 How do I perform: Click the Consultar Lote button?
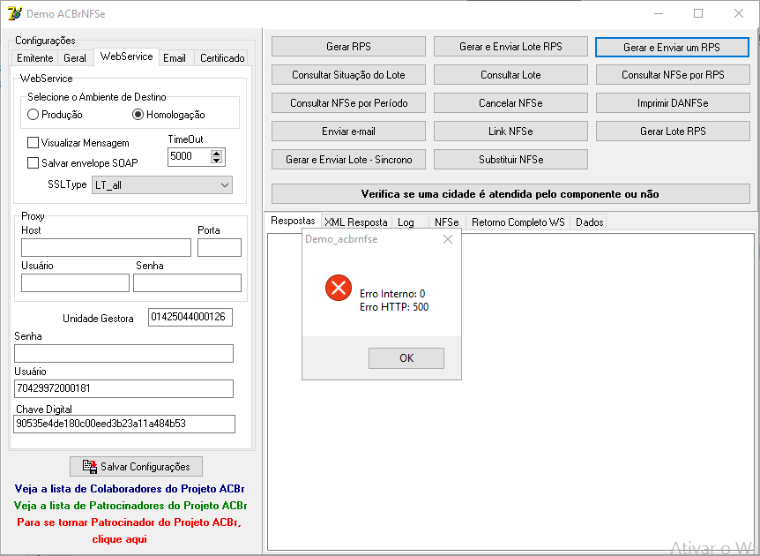510,75
